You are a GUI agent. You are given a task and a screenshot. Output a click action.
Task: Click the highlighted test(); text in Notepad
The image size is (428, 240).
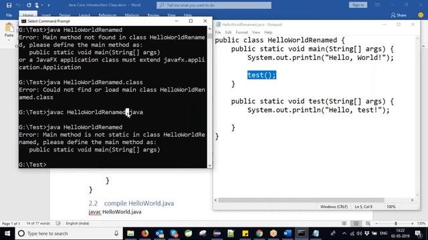pyautogui.click(x=261, y=75)
